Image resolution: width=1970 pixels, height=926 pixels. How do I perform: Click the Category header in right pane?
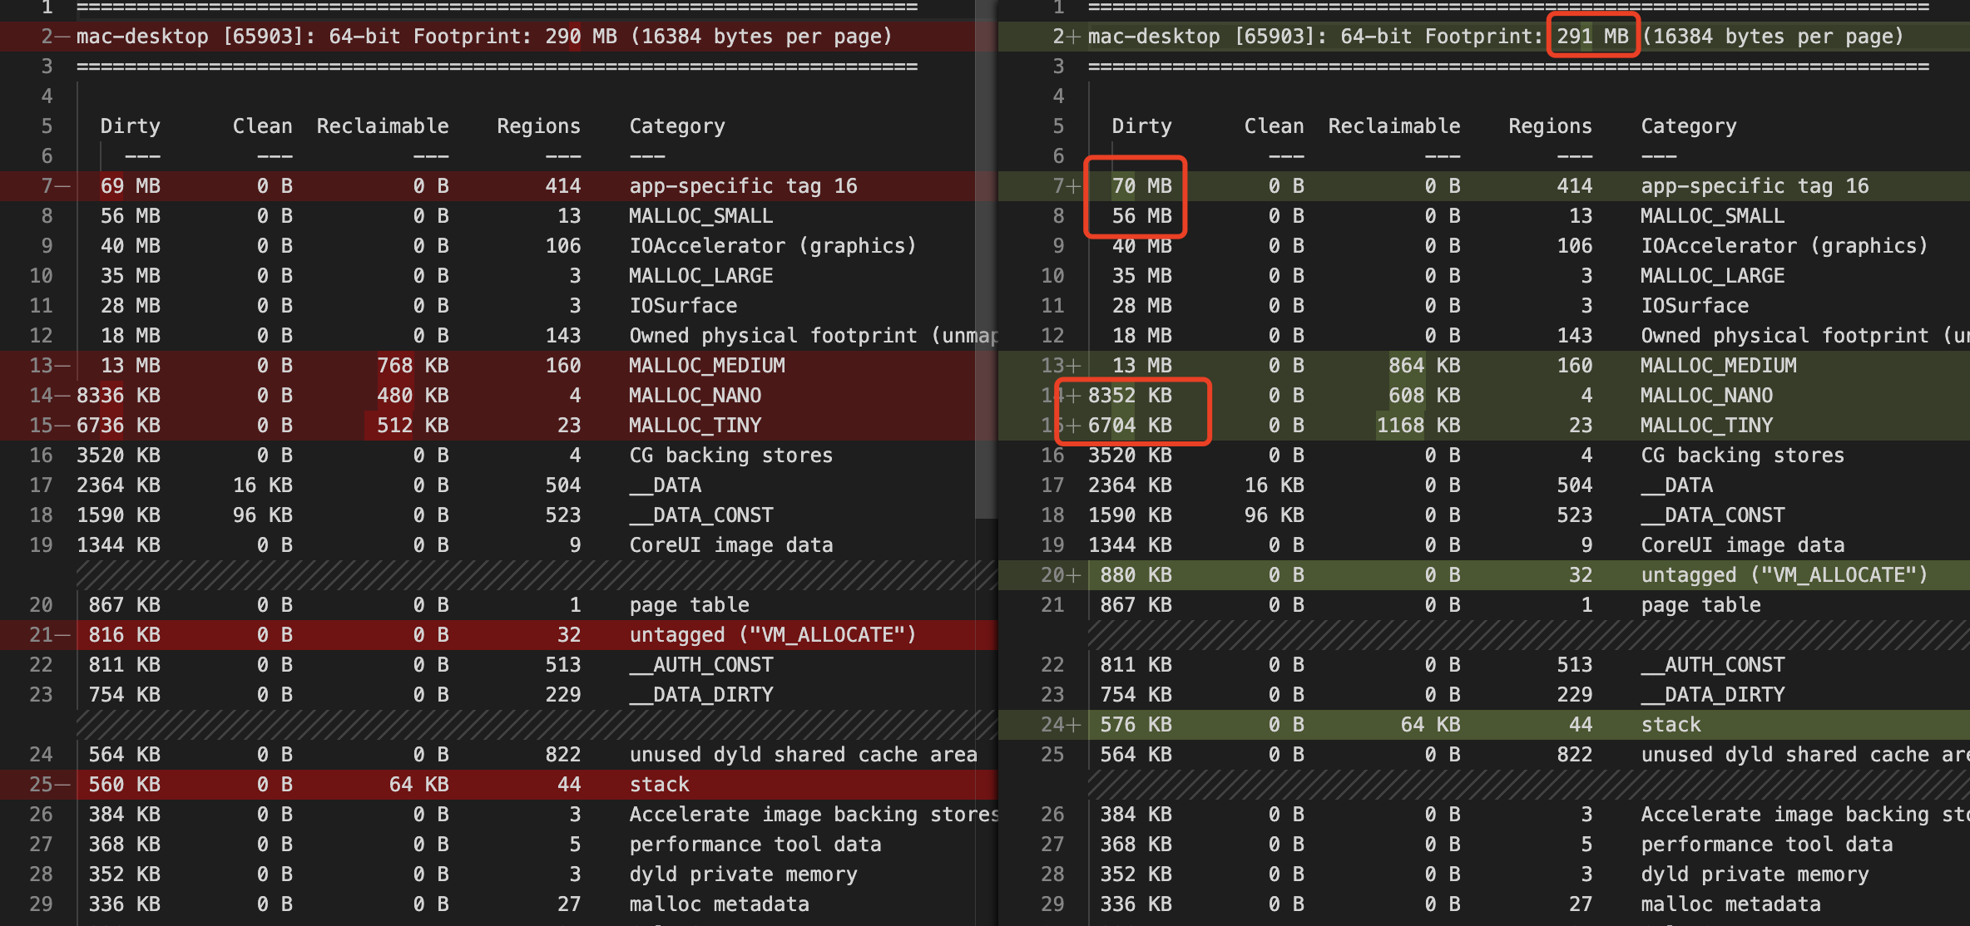[1688, 126]
